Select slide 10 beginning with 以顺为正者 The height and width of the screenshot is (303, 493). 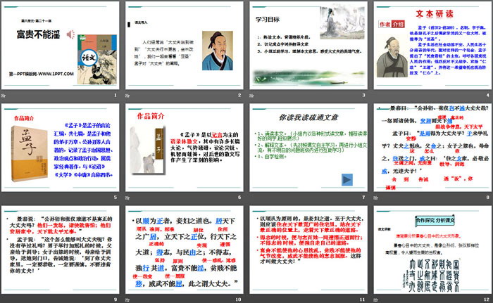click(x=185, y=250)
